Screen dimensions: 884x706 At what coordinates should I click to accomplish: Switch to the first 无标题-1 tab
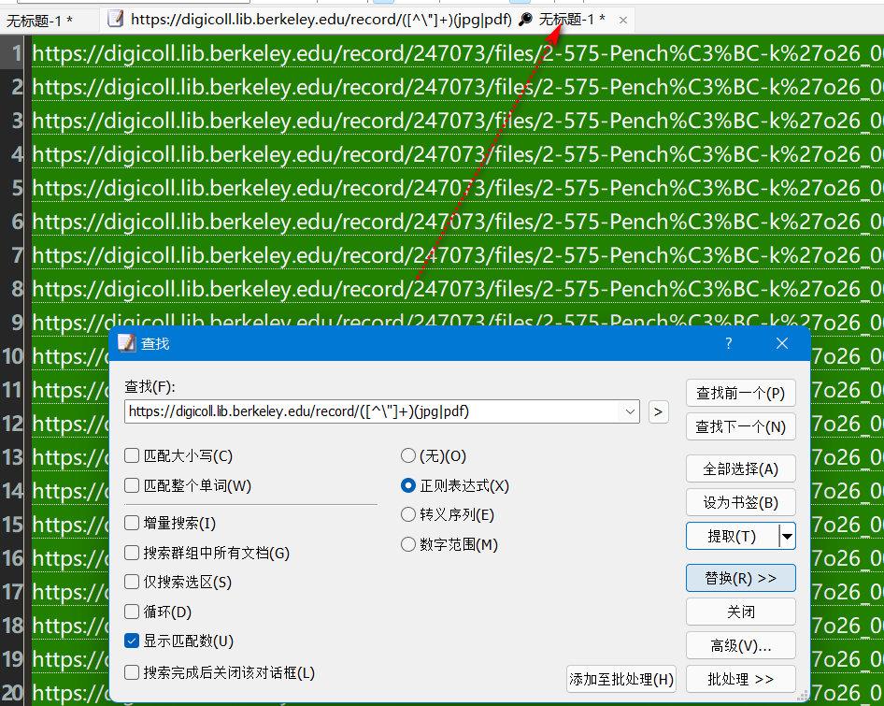pos(39,20)
